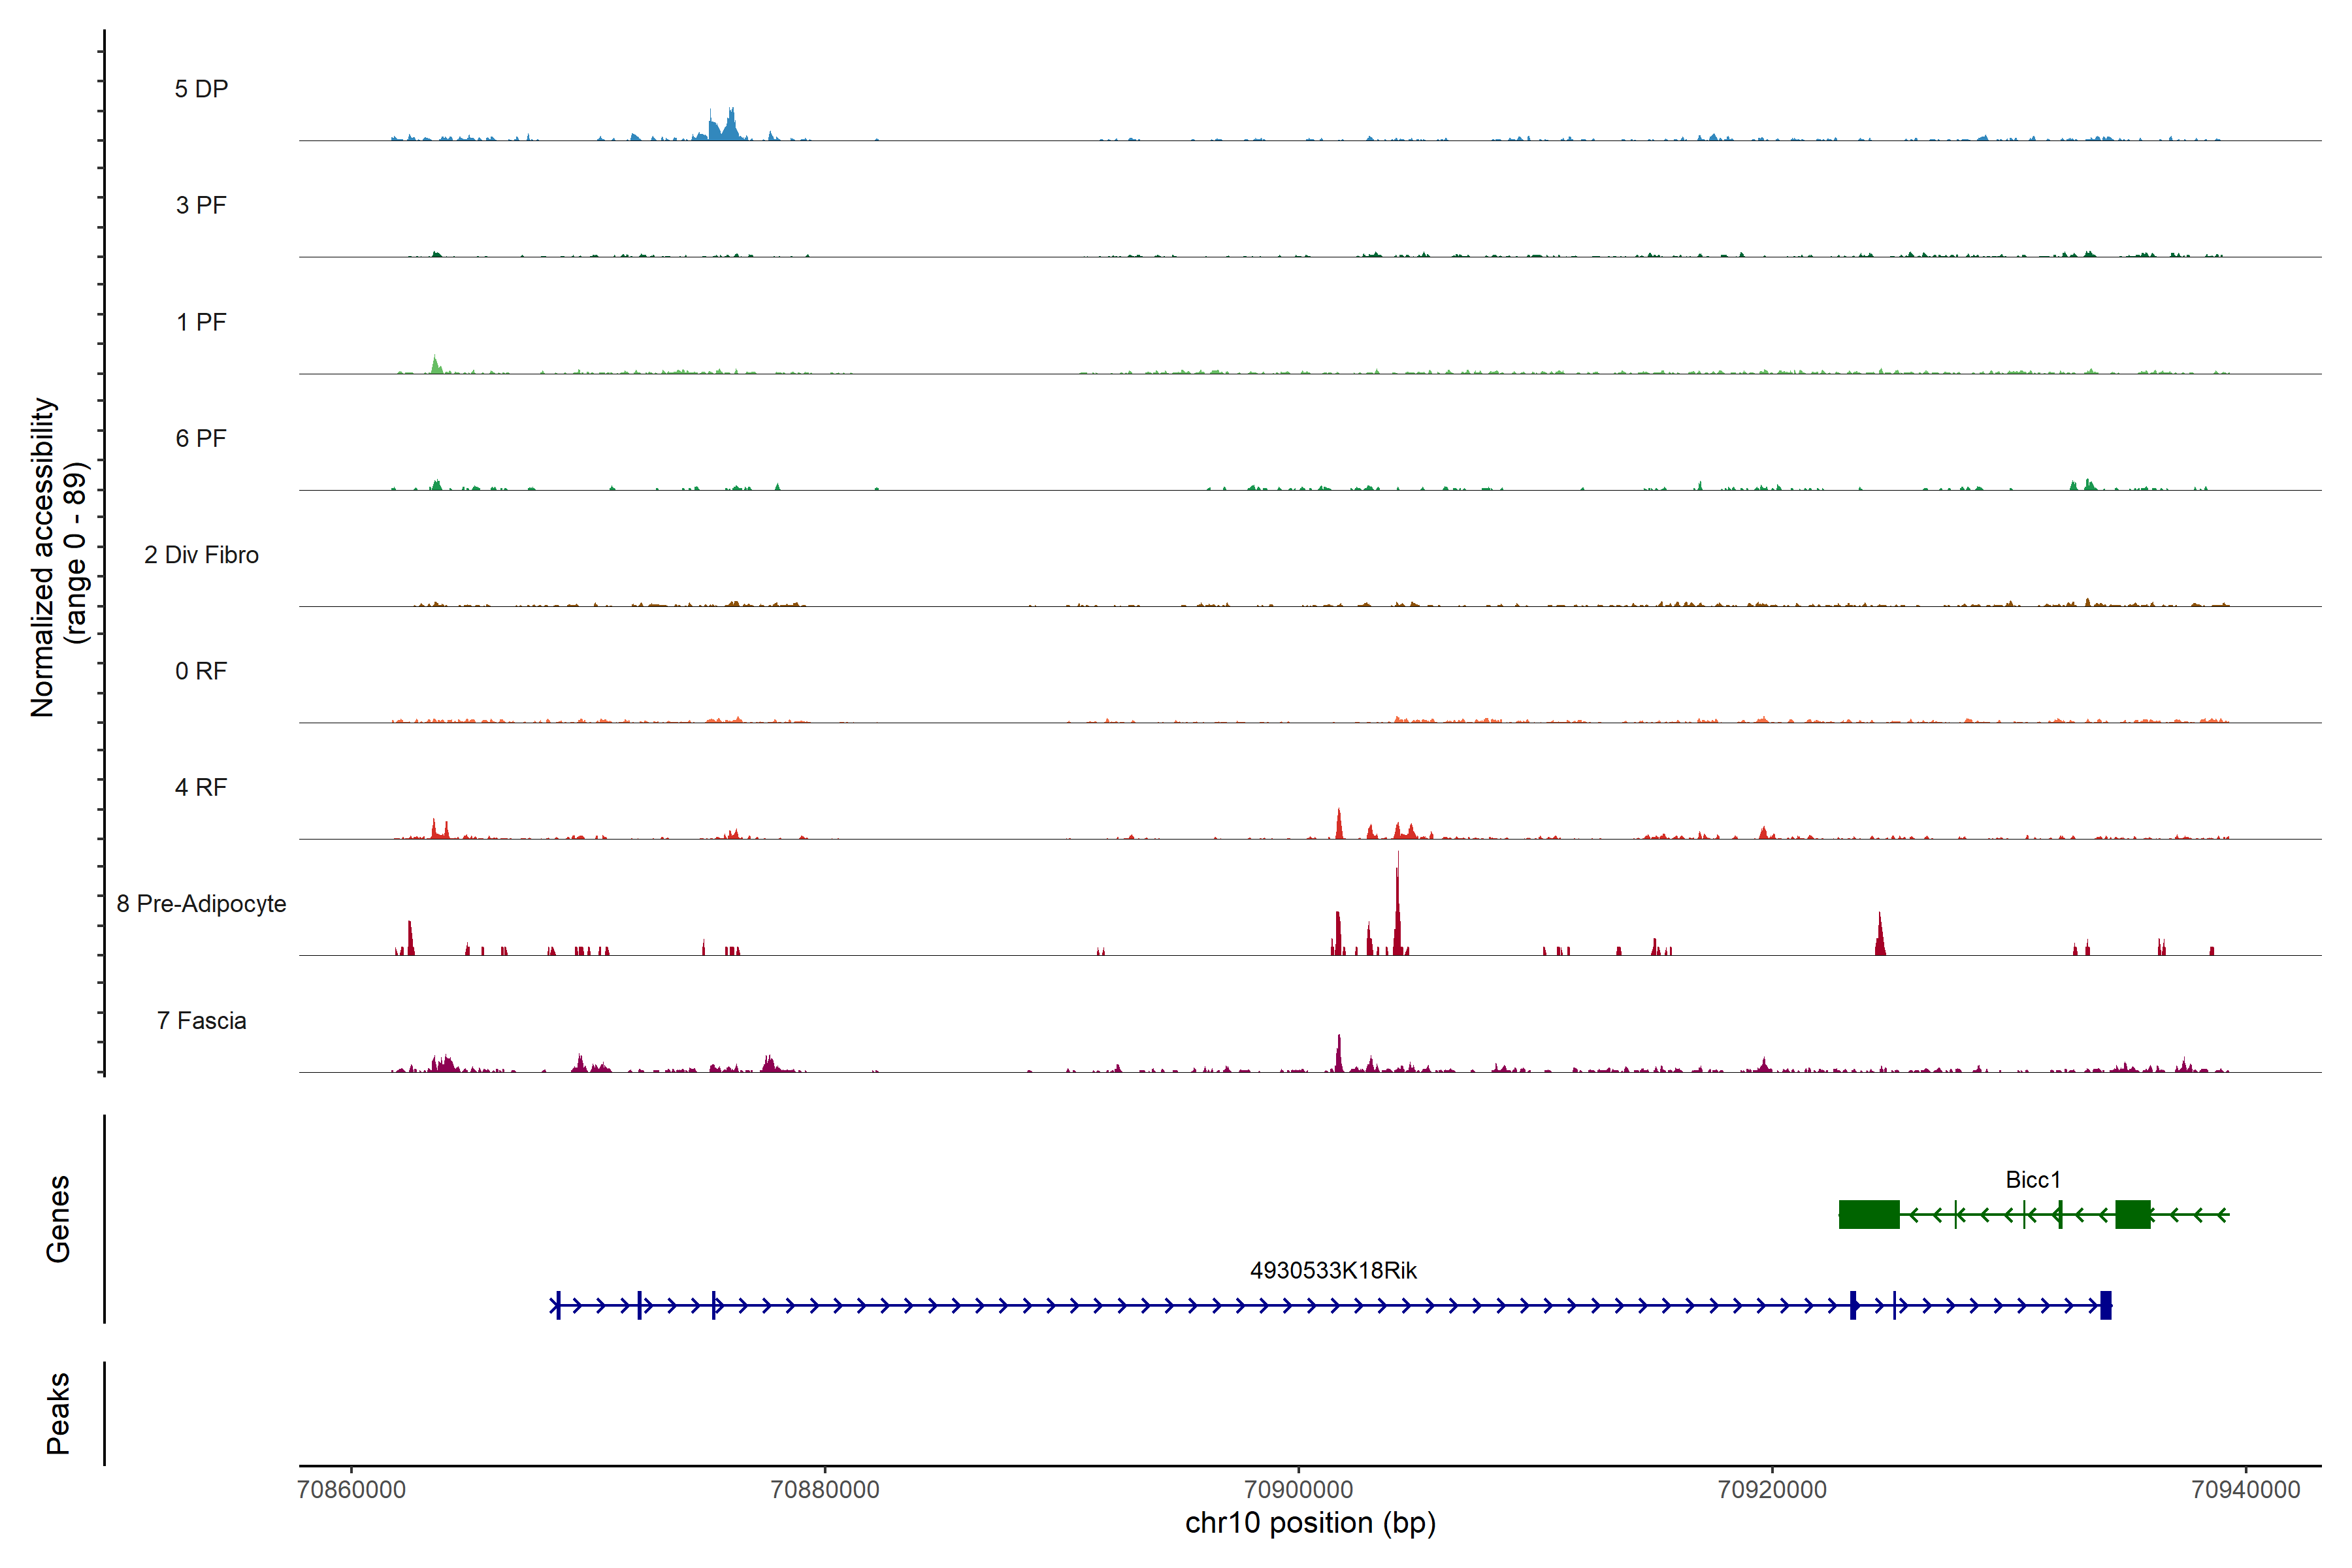Click the 70900000 x-axis tick label
The width and height of the screenshot is (2352, 1568).
pos(1298,1490)
